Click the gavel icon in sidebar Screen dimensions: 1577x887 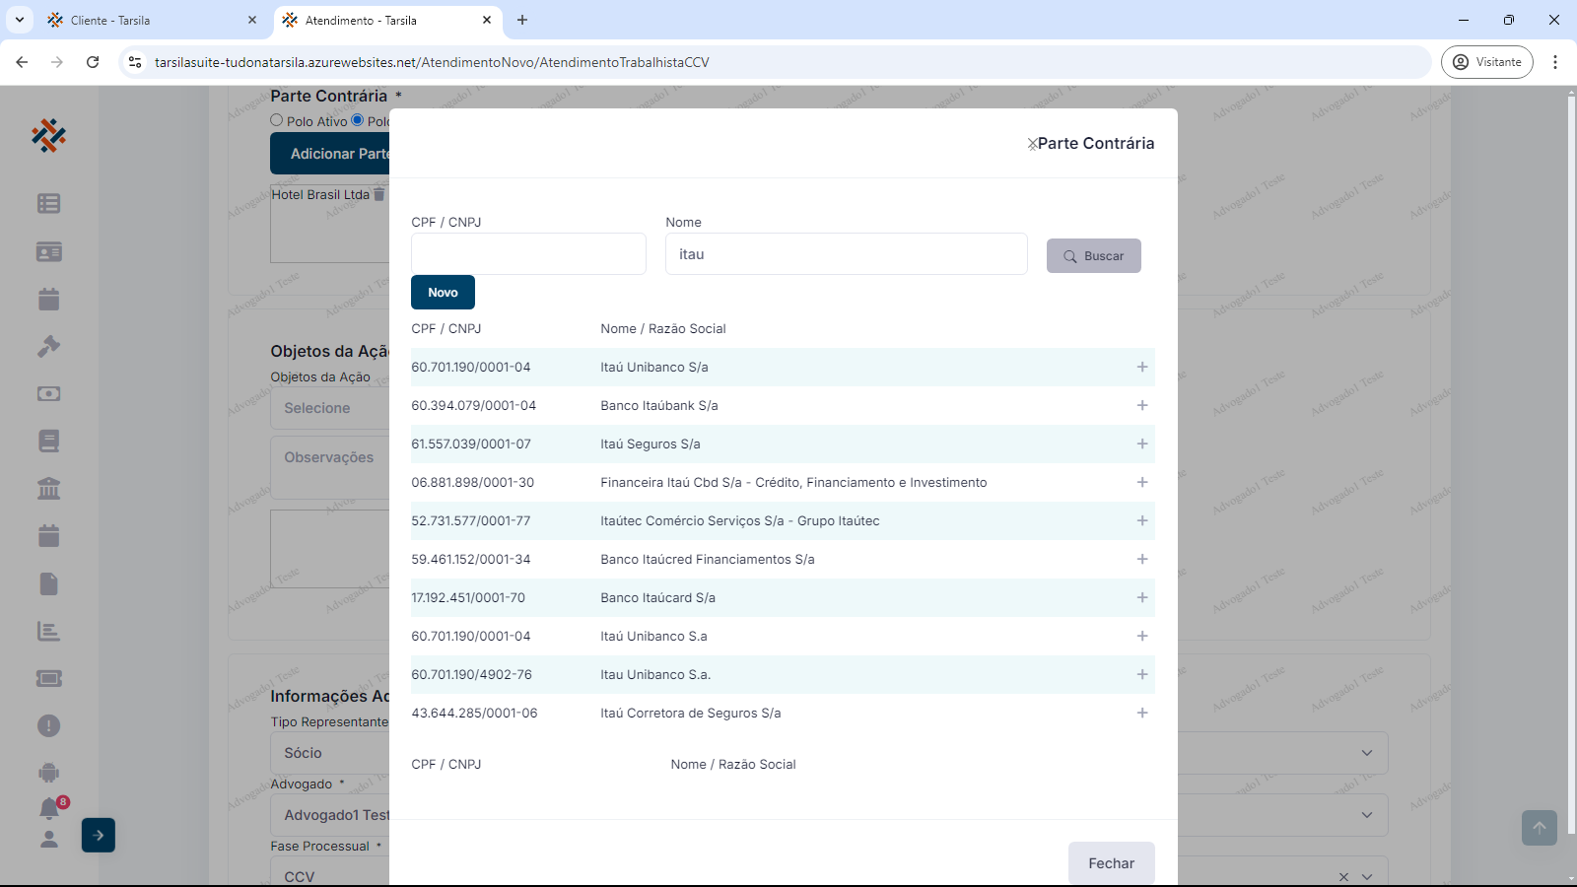coord(49,346)
